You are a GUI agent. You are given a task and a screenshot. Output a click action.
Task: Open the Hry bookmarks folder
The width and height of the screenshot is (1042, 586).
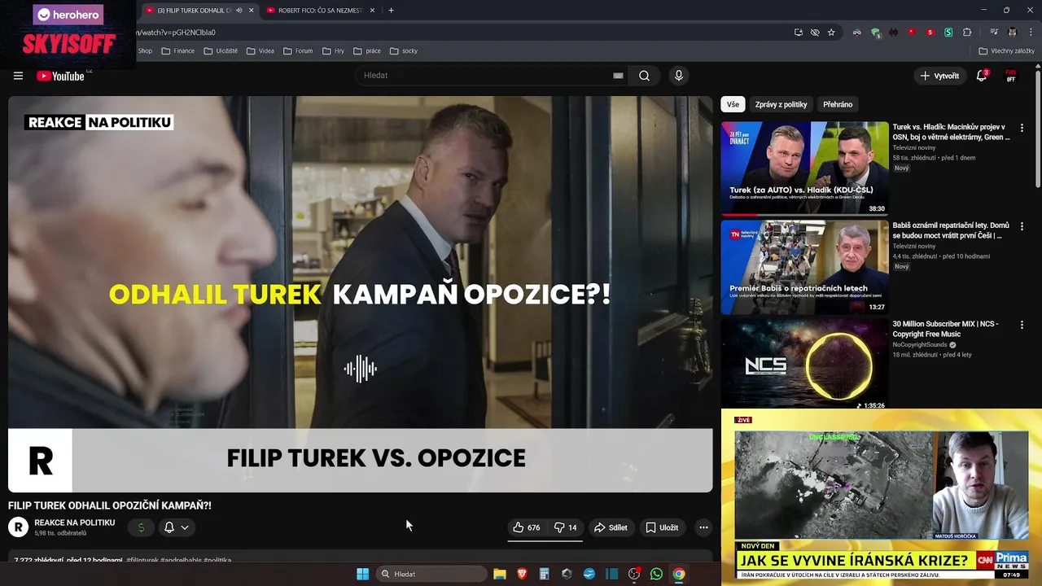click(x=334, y=50)
